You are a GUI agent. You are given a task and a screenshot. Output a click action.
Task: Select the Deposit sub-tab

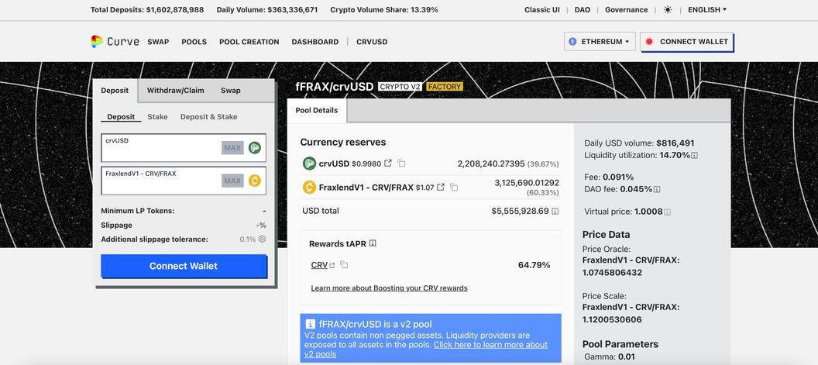[x=121, y=117]
